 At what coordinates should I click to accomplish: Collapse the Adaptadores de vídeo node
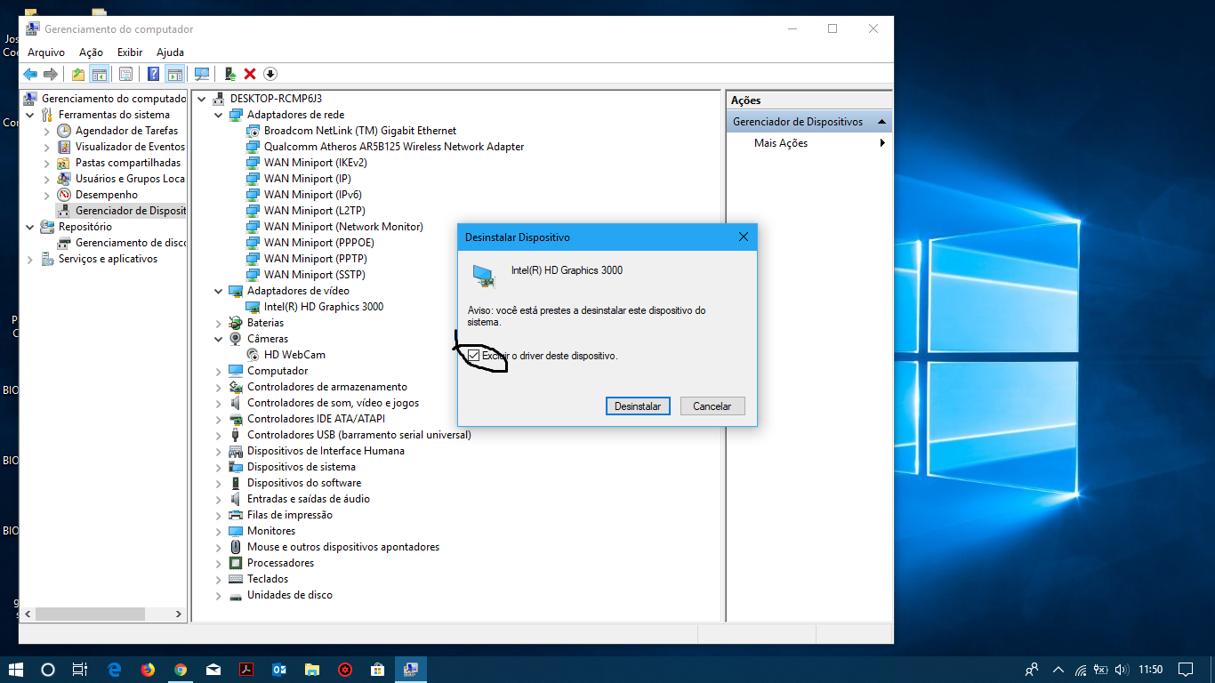tap(219, 291)
